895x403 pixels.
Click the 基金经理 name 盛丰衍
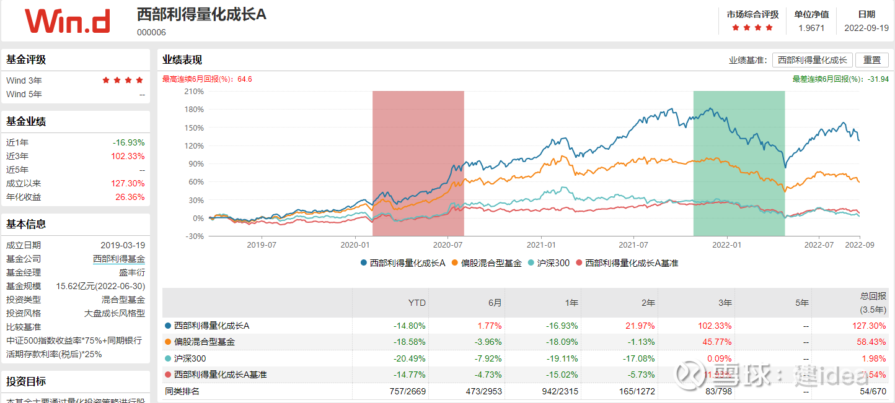(x=132, y=272)
